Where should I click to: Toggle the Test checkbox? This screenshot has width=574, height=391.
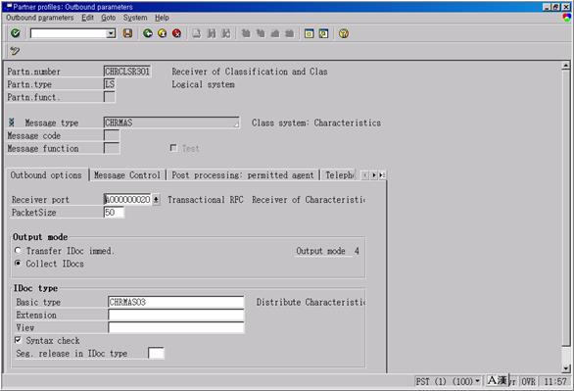tap(173, 148)
